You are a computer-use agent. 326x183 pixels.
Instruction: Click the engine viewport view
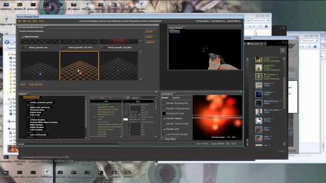[x=205, y=49]
